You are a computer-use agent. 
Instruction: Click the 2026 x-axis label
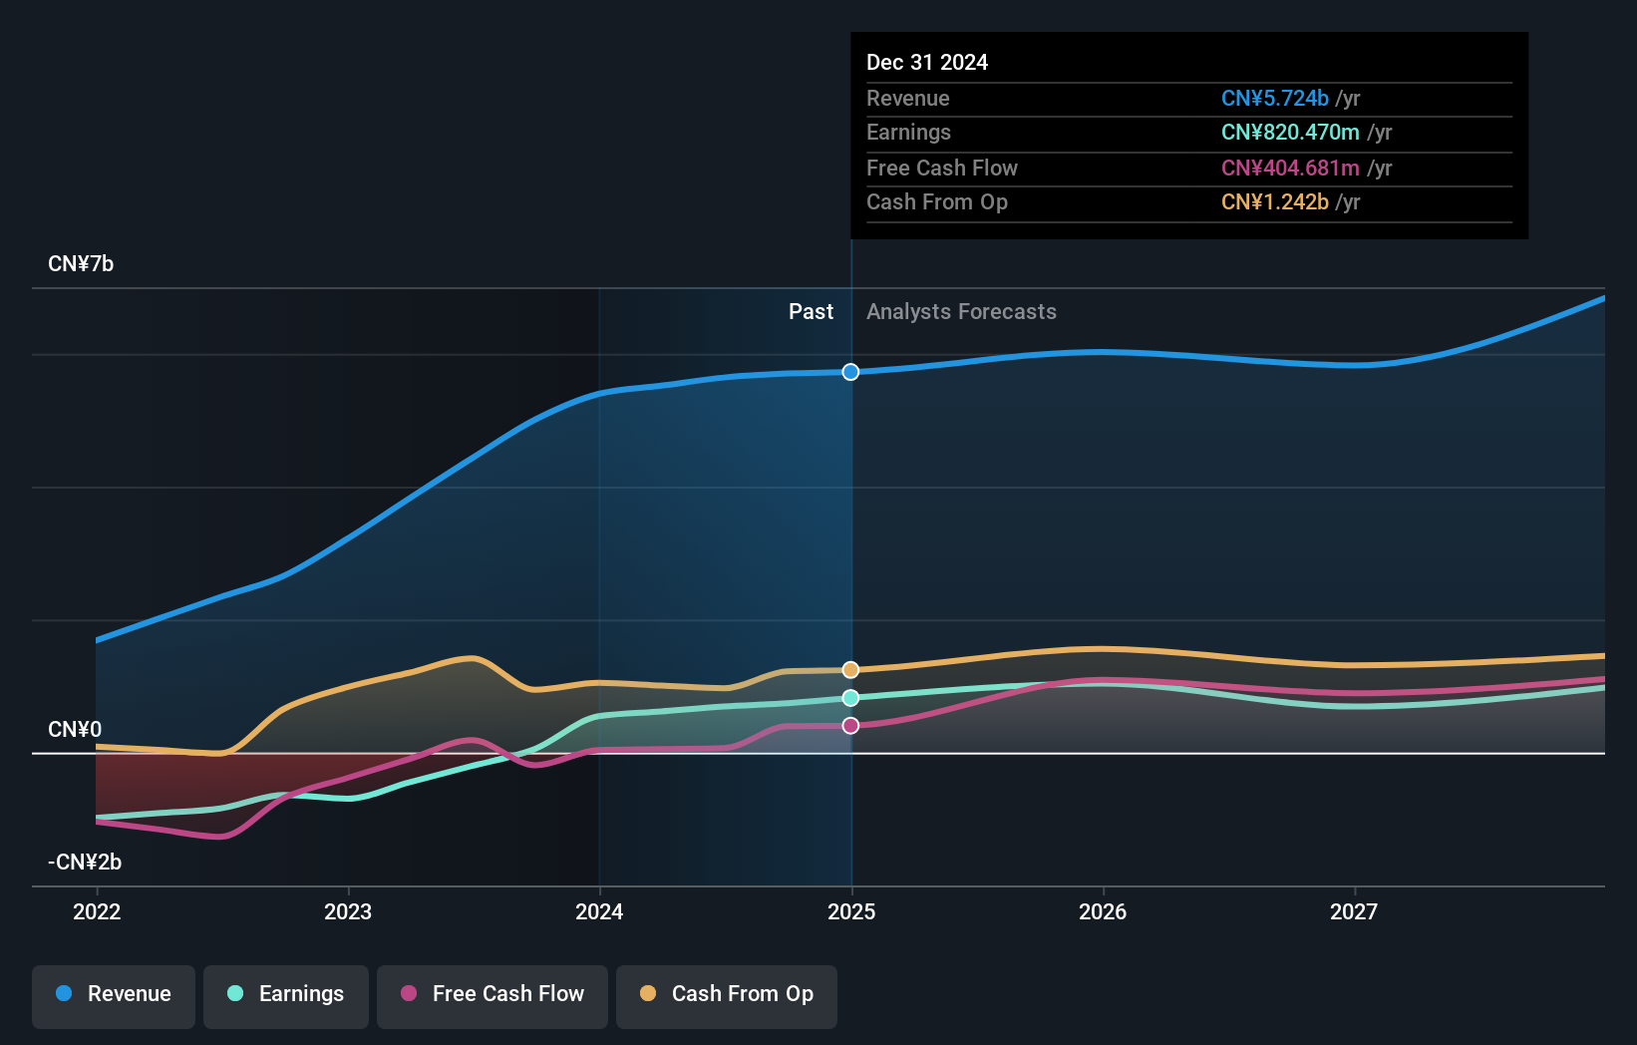coord(1103,911)
